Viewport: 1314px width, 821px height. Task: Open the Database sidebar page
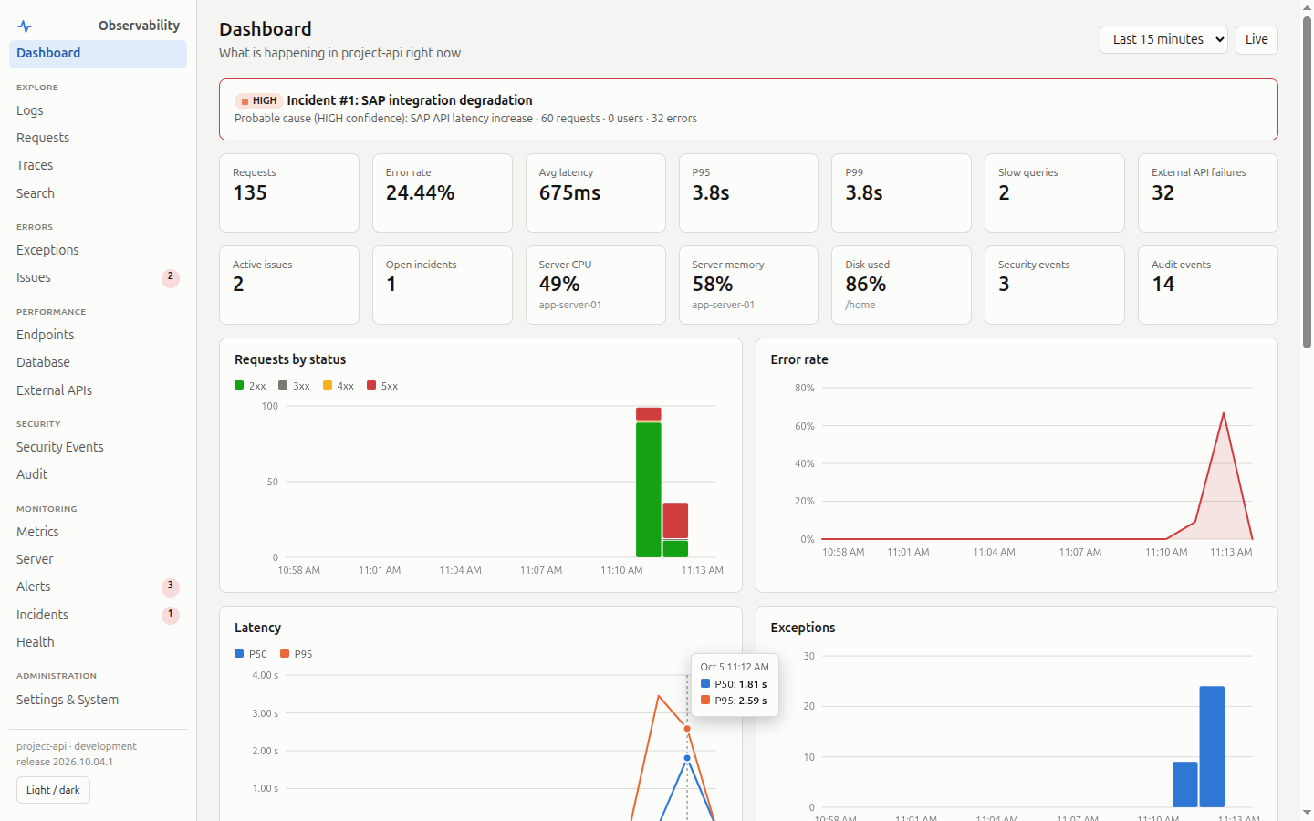click(98, 362)
